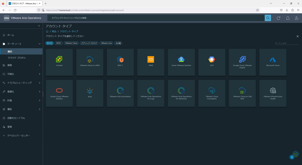
Task: Open the floating help widget icon
Action: tap(296, 154)
